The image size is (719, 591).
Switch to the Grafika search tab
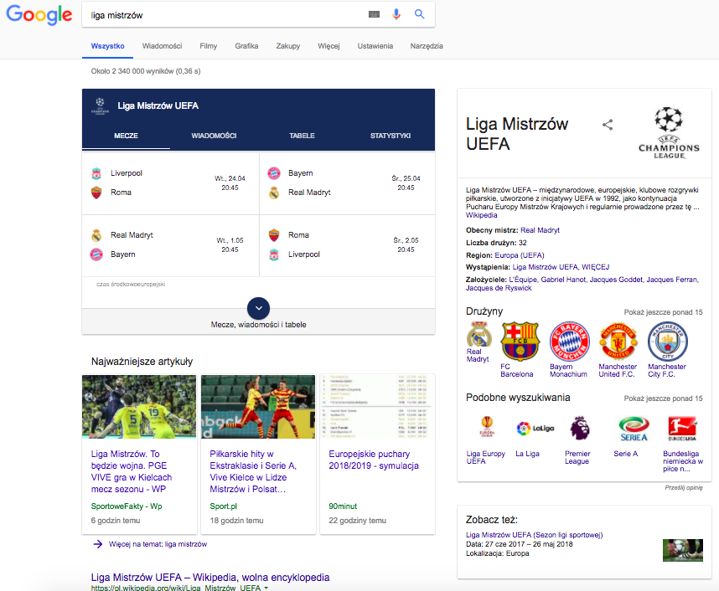tap(246, 46)
